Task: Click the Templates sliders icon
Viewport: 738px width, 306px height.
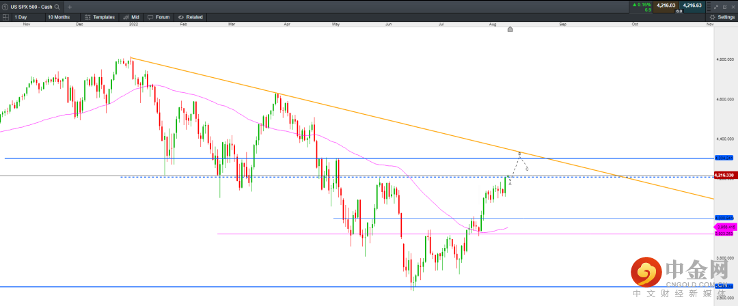Action: tap(87, 16)
